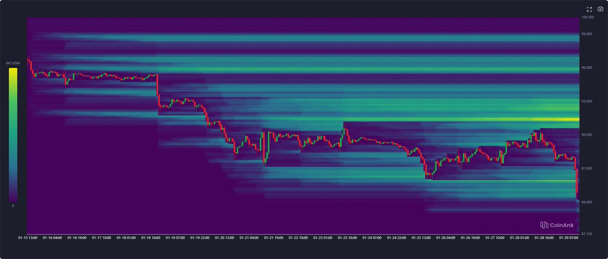608x259 pixels.
Task: Click the 0 legend minimum label
Action: click(13, 206)
